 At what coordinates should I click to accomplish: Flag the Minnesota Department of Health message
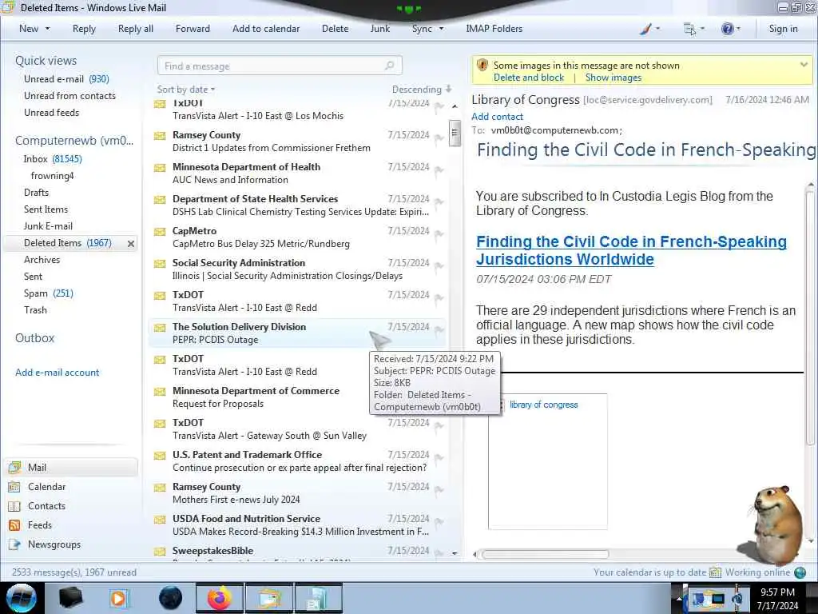point(439,170)
